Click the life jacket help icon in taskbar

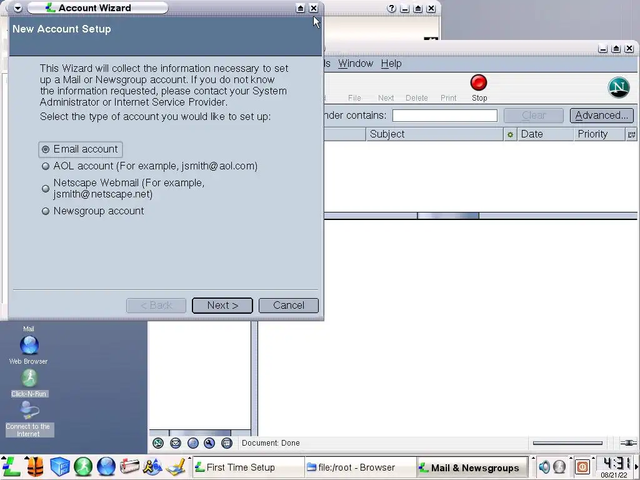click(x=35, y=467)
